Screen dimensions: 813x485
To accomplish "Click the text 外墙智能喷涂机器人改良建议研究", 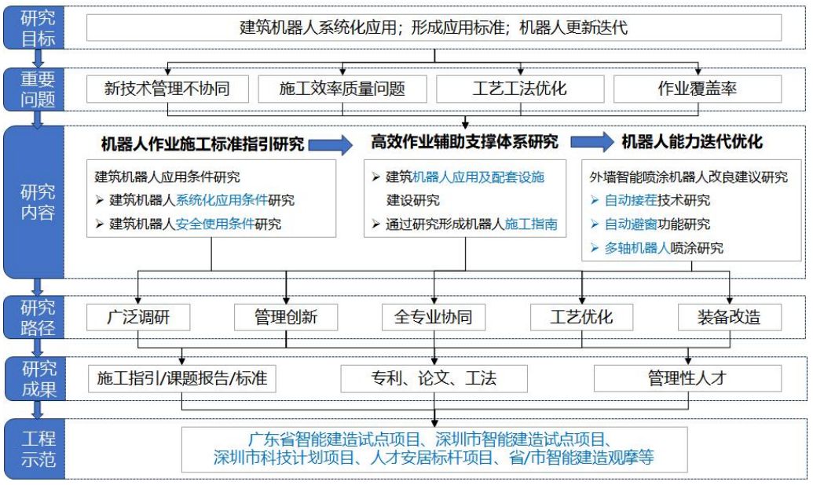I will pyautogui.click(x=689, y=177).
